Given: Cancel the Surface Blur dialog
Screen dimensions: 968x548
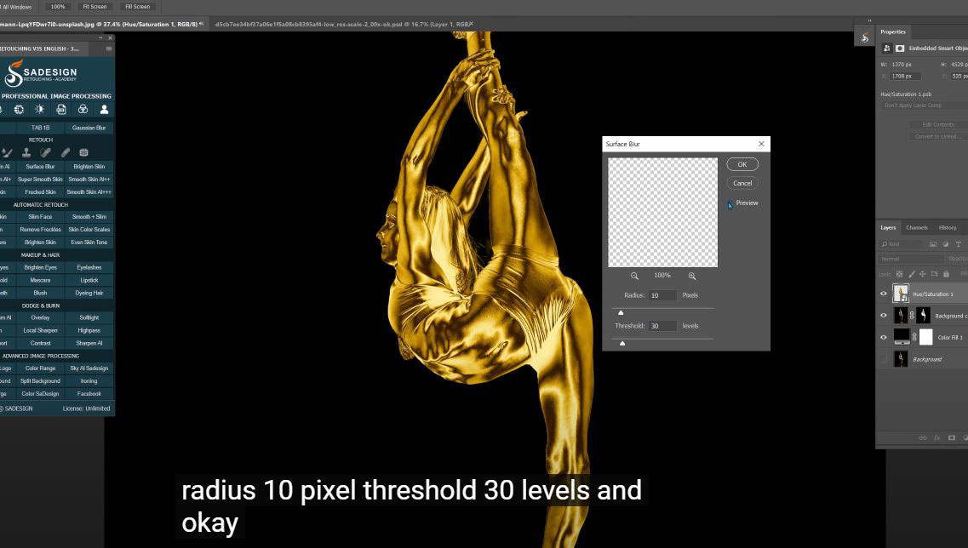Looking at the screenshot, I should click(742, 183).
